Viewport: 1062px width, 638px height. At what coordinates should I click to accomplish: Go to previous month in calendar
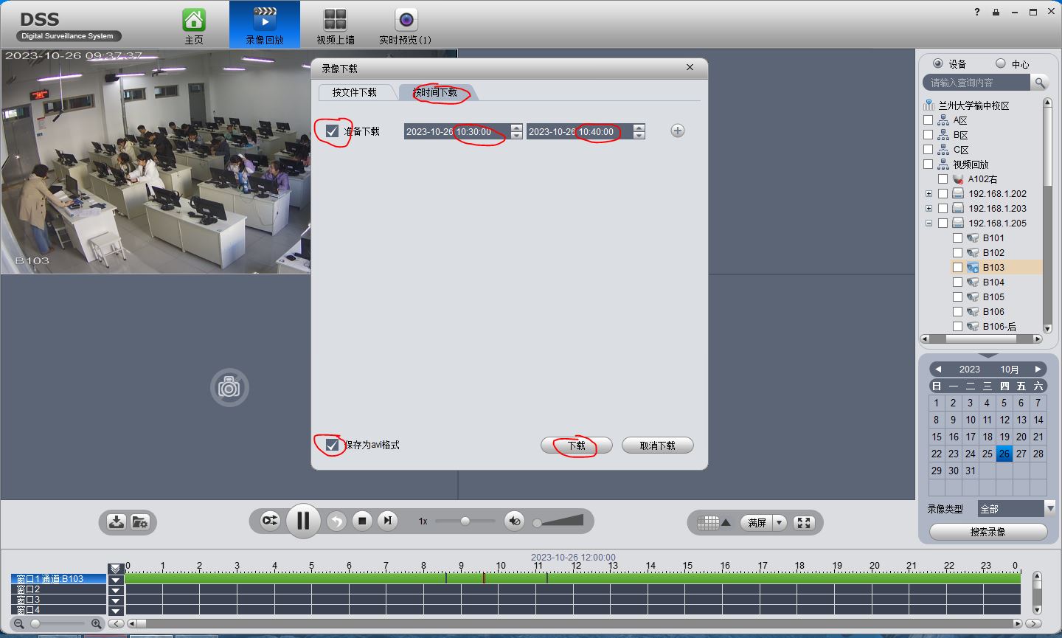pos(938,369)
